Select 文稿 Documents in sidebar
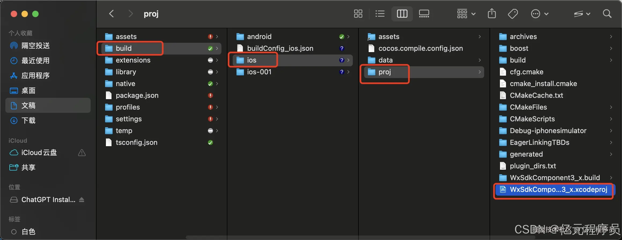 click(x=48, y=106)
